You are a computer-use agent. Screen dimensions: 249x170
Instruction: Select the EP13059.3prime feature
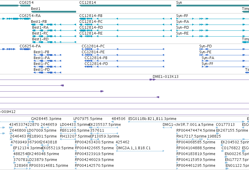105,136
